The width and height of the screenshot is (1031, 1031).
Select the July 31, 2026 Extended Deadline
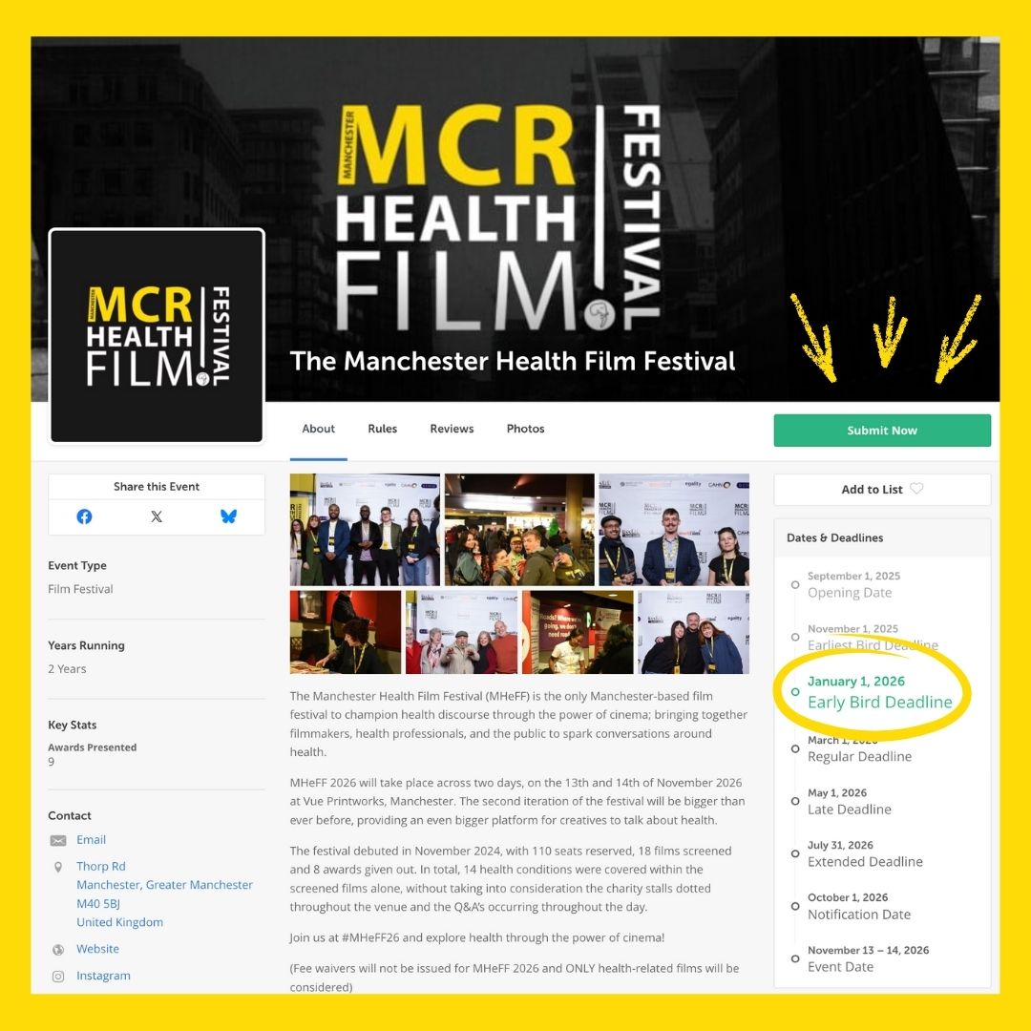tap(865, 853)
